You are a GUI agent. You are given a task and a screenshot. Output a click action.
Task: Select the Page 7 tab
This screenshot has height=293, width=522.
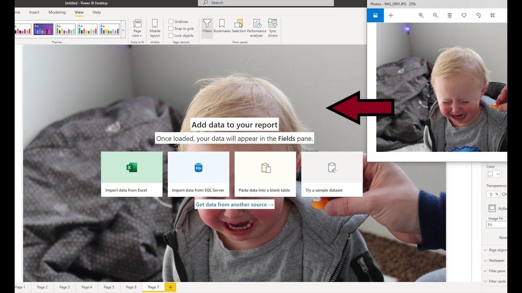[x=153, y=287]
